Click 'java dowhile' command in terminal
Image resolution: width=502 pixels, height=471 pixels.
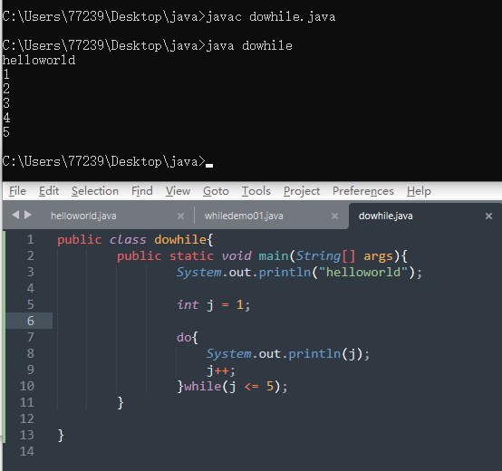tap(249, 46)
